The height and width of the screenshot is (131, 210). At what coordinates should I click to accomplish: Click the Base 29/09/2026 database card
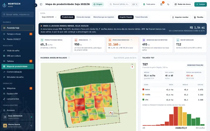pos(18,117)
